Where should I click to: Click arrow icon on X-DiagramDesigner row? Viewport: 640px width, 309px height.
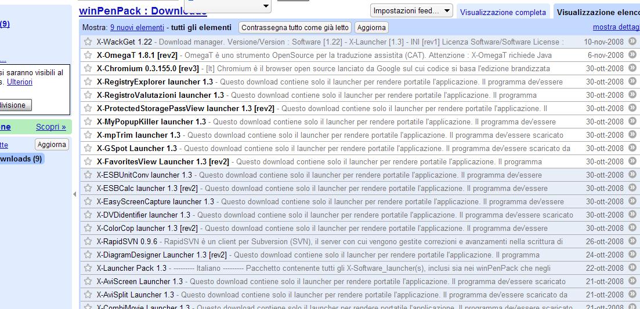pyautogui.click(x=632, y=255)
